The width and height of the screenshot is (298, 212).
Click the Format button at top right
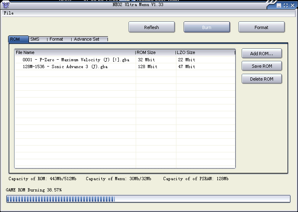261,27
